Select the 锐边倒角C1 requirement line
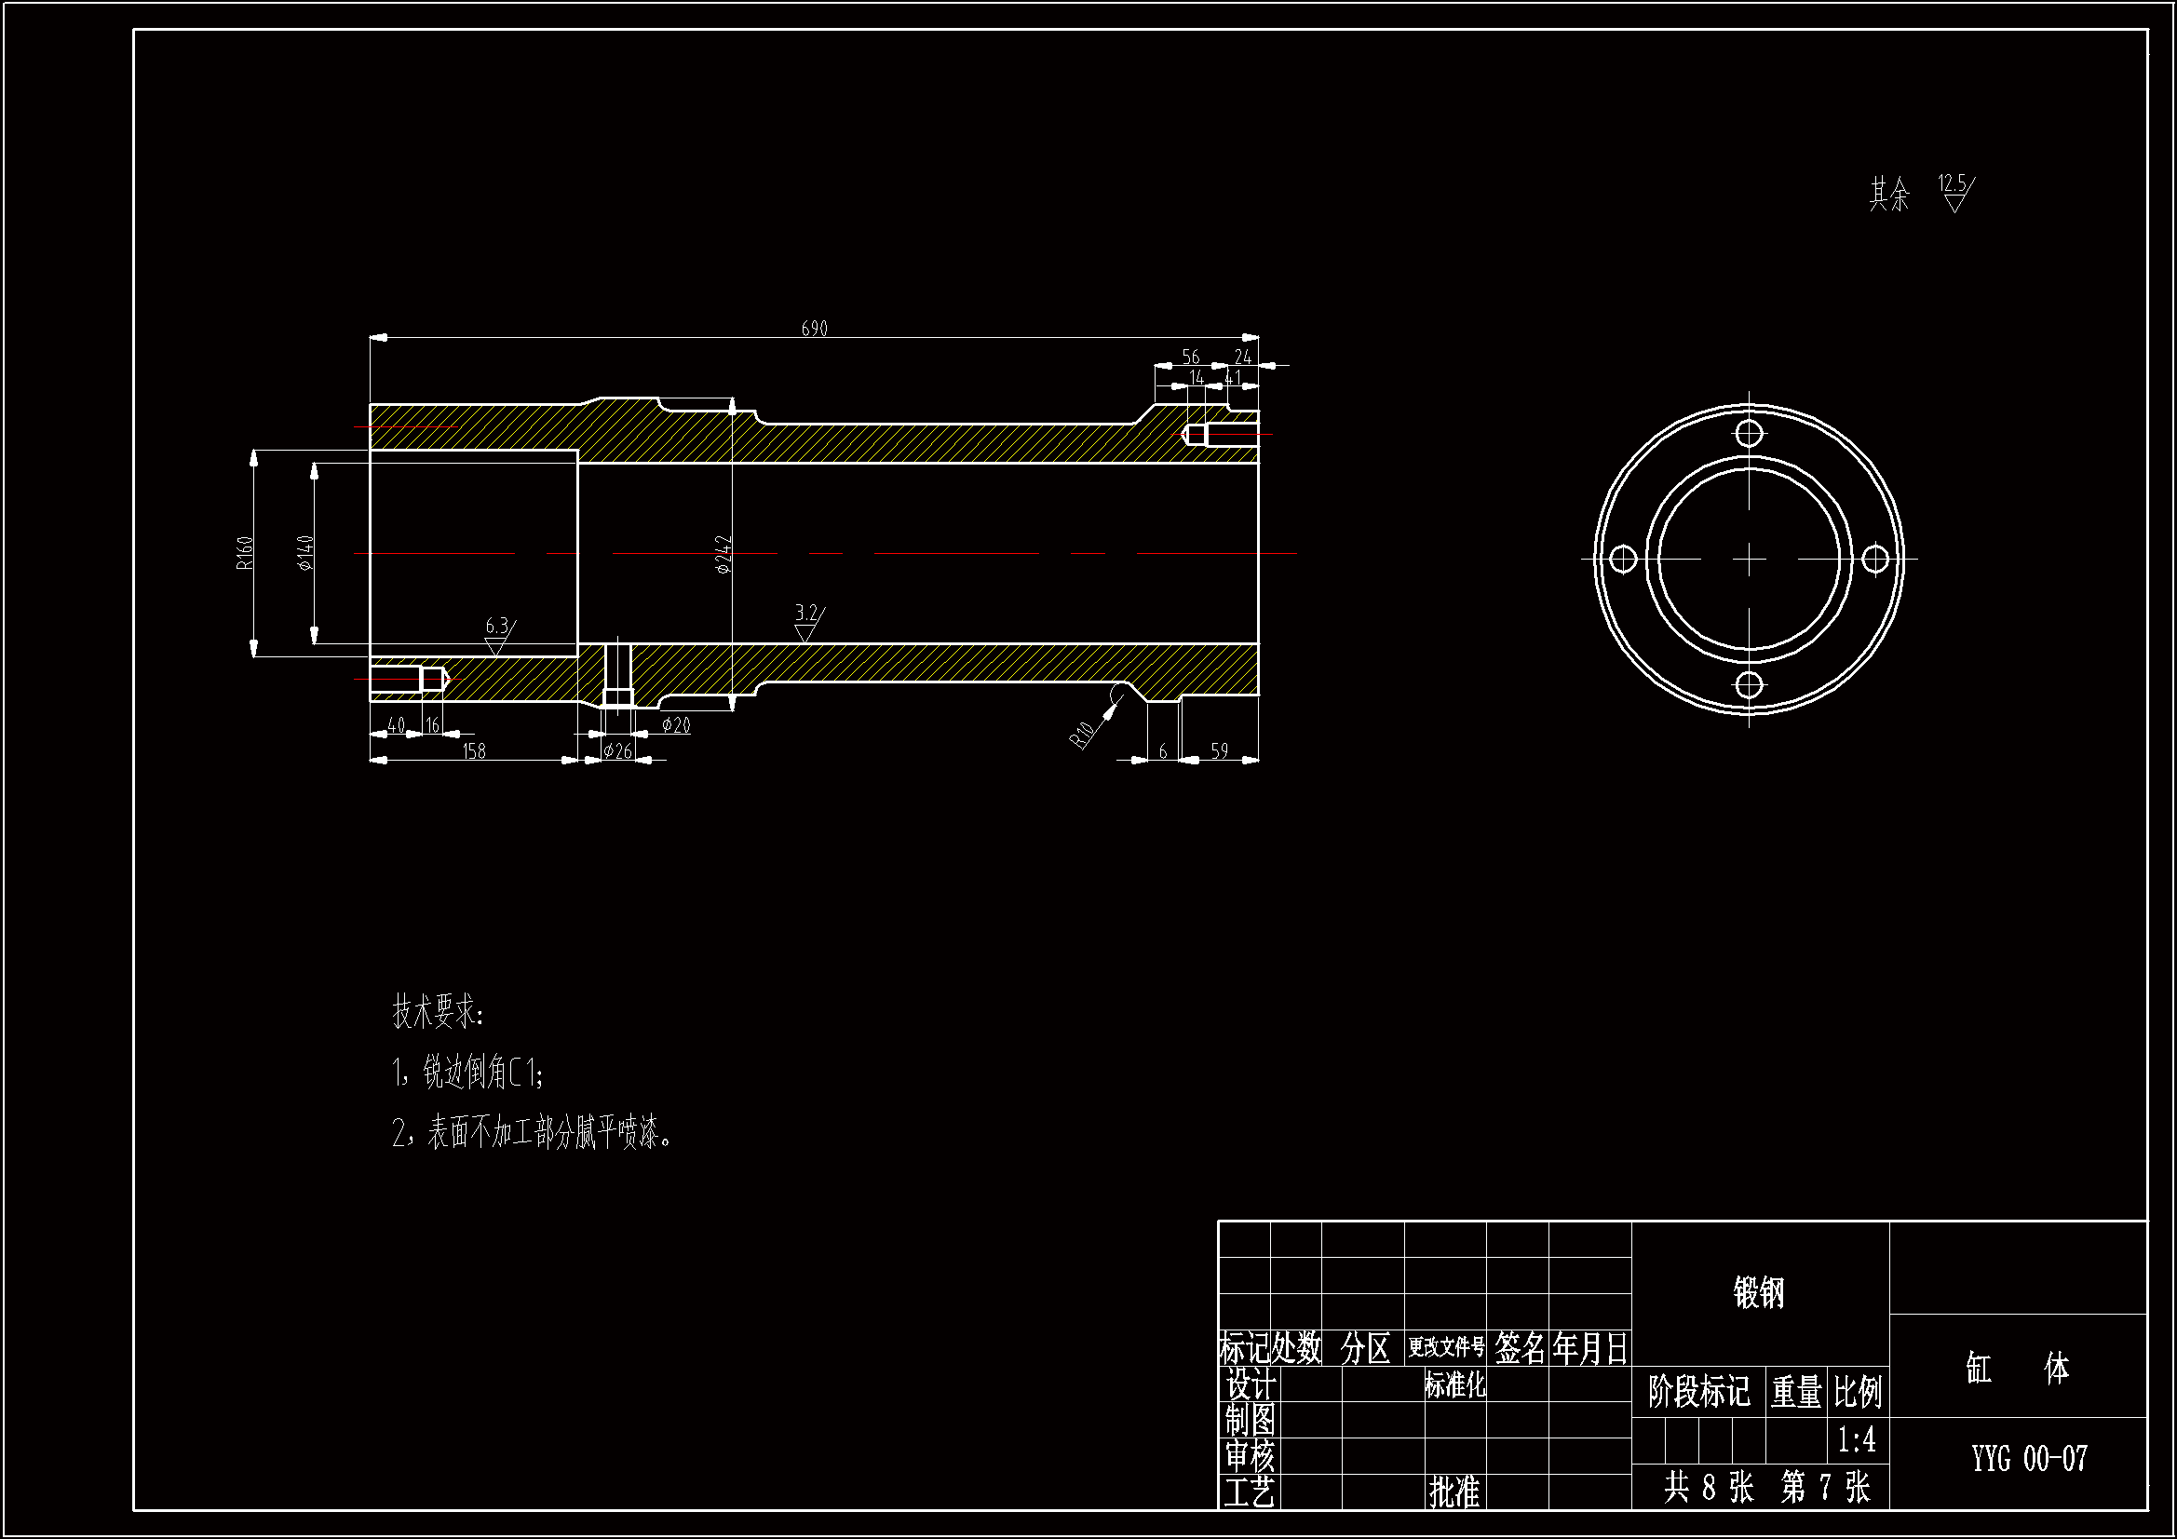Screen dimensions: 2177x1539 coord(467,1073)
